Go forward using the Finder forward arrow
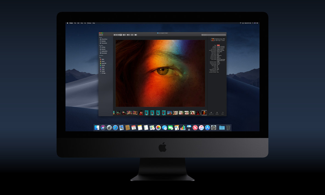Viewport: 325px width, 195px height. tap(102, 35)
